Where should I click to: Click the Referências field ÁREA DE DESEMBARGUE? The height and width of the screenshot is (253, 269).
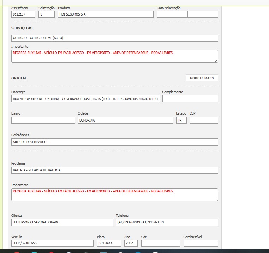click(114, 142)
